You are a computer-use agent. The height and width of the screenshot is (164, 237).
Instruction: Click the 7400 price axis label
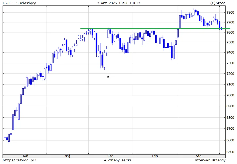tap(230, 52)
